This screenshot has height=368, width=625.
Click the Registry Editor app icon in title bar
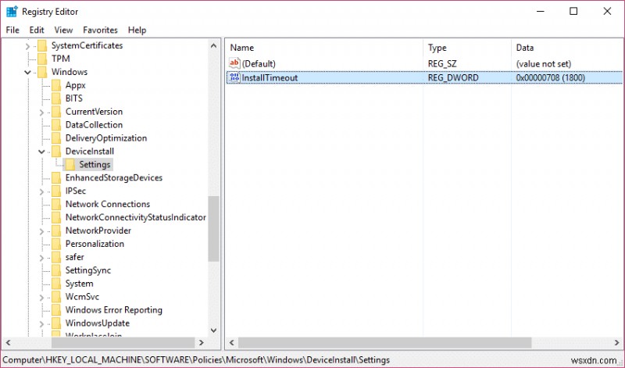point(12,12)
